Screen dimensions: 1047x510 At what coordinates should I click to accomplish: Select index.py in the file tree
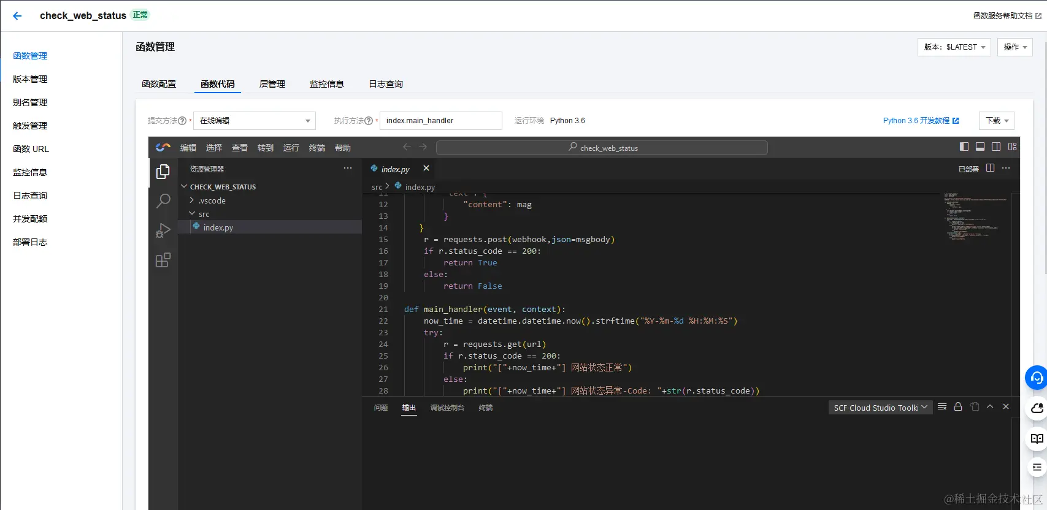(218, 227)
